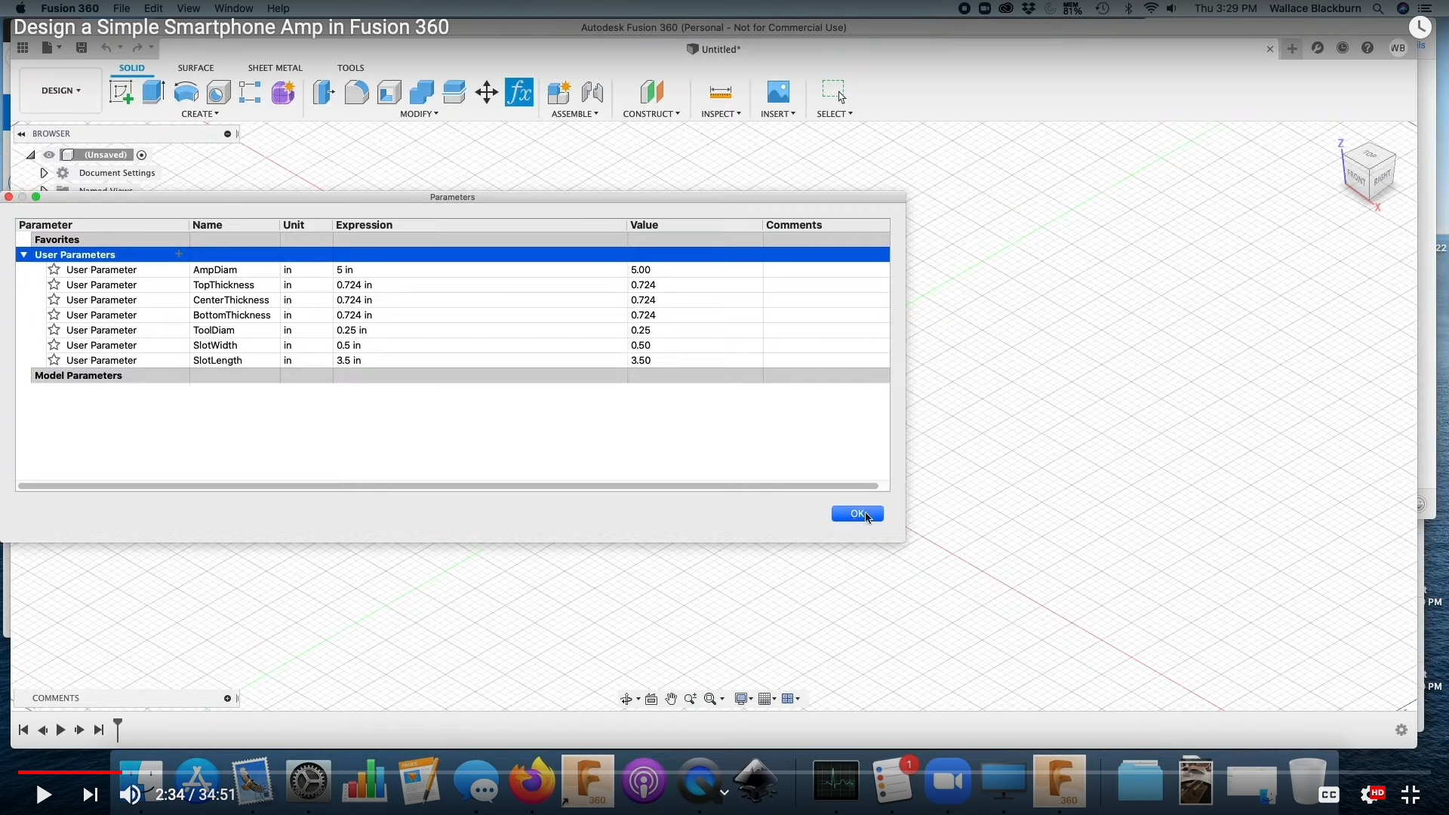Screen dimensions: 1449x815
Task: Toggle visibility eye of Unsaved component
Action: click(x=49, y=155)
